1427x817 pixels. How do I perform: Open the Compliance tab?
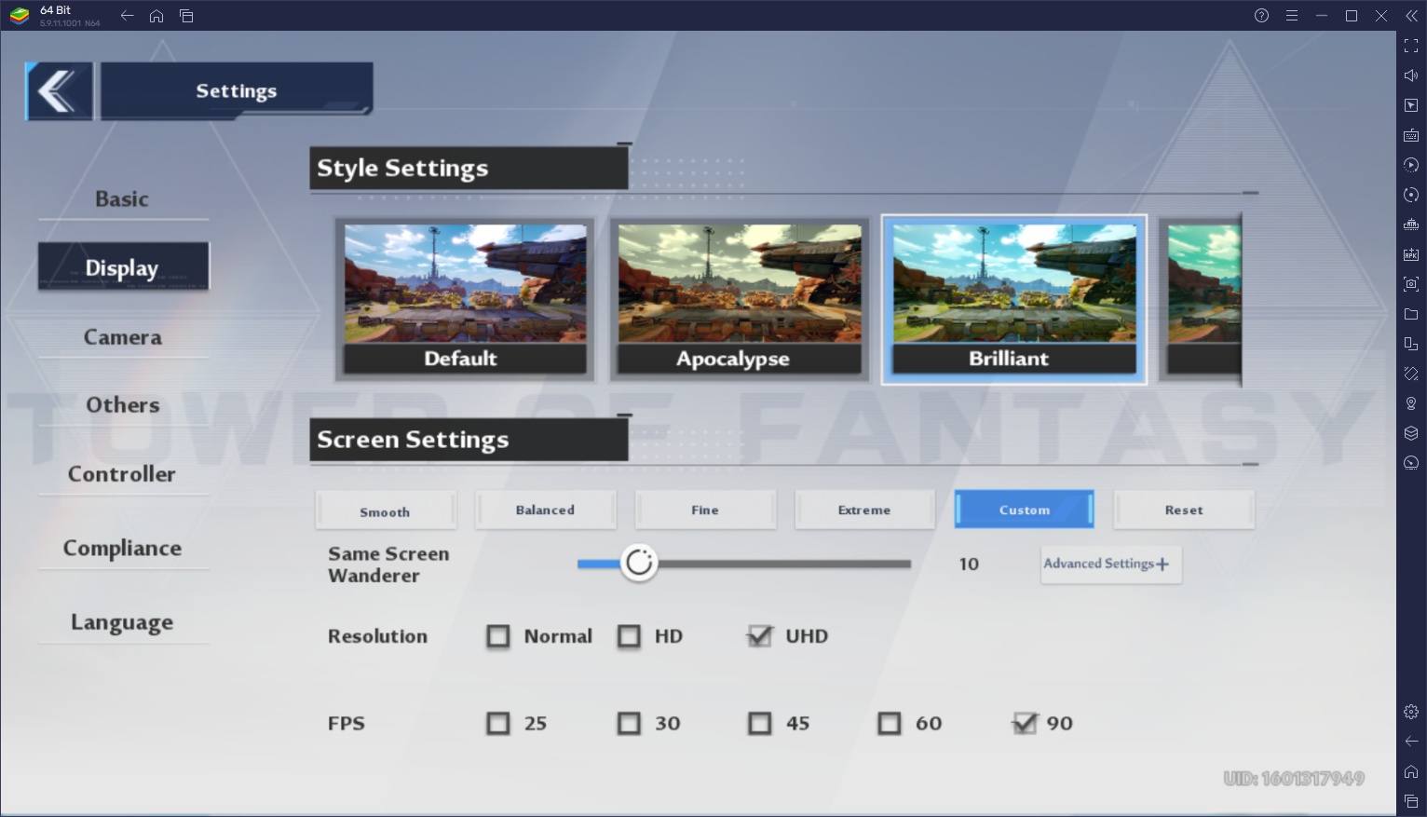click(122, 548)
